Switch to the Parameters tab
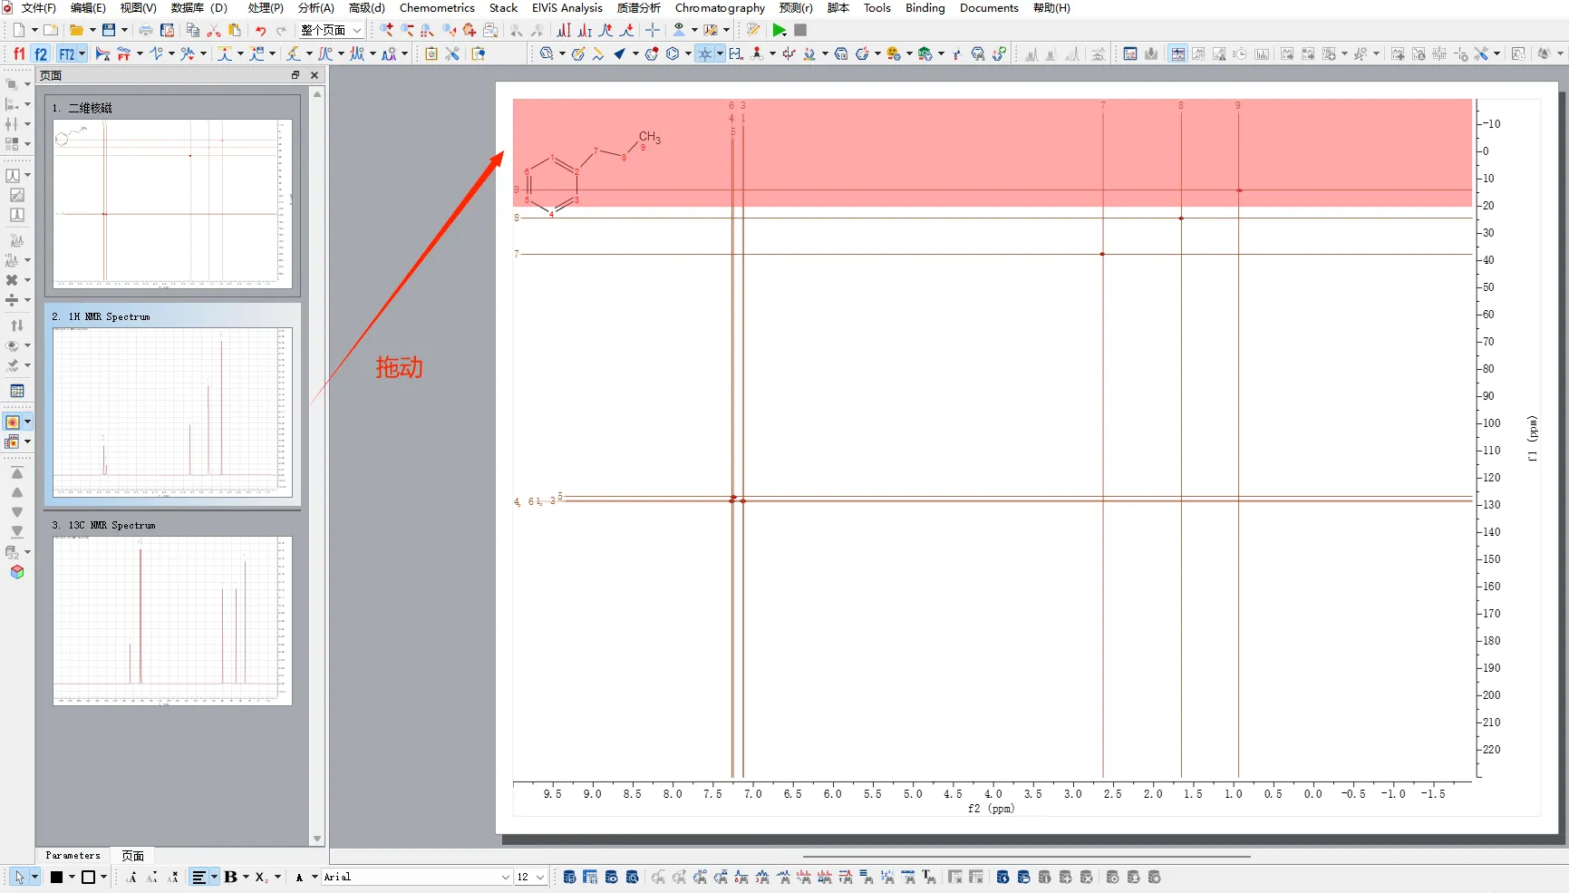Image resolution: width=1569 pixels, height=893 pixels. click(73, 855)
